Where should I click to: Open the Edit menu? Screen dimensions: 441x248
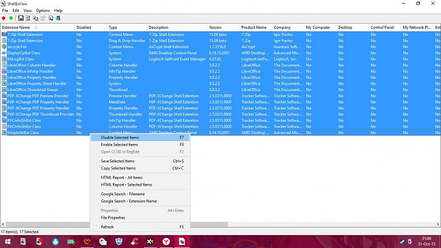click(x=16, y=11)
